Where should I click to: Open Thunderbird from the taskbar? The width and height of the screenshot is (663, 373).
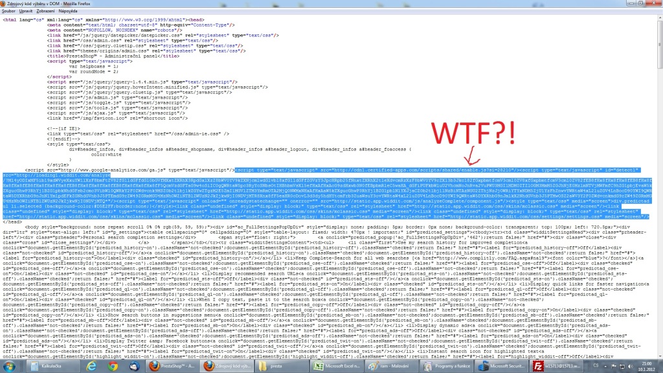tap(135, 367)
